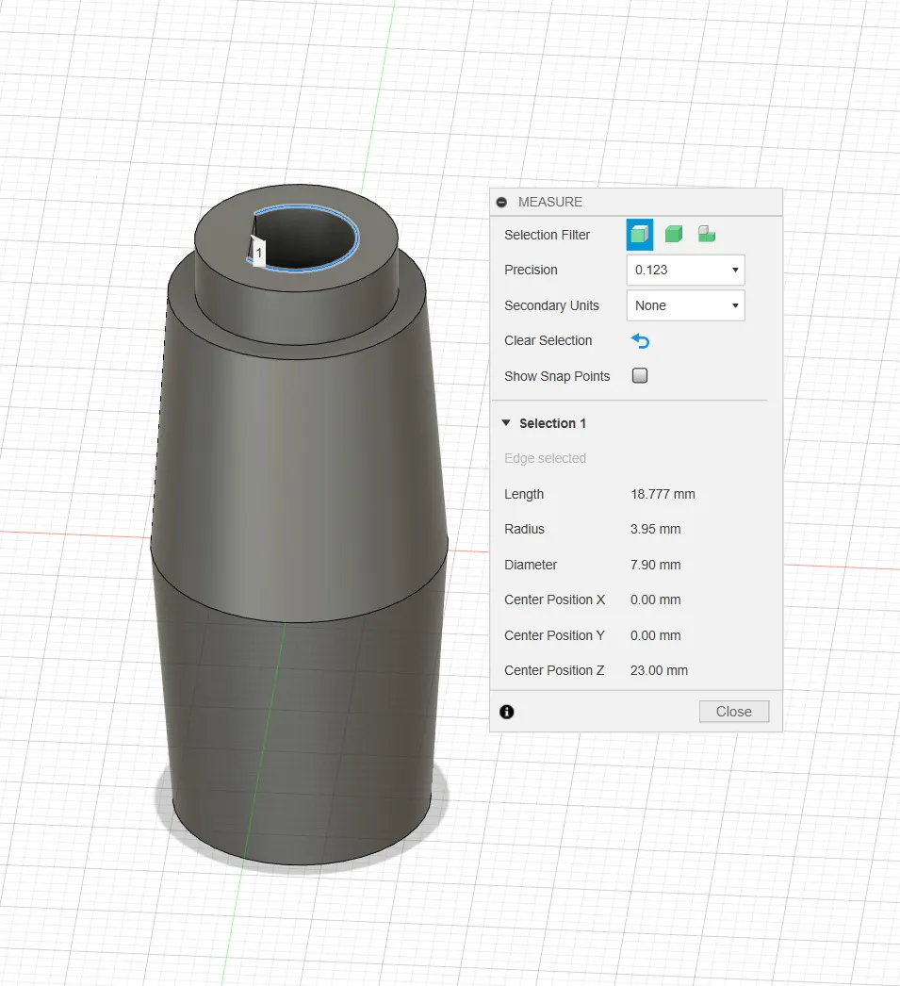Click the Radius value 3.95 mm
This screenshot has height=986, width=900.
click(655, 529)
